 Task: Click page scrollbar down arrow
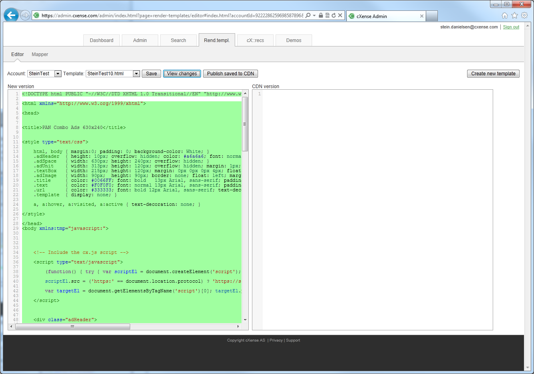(528, 368)
